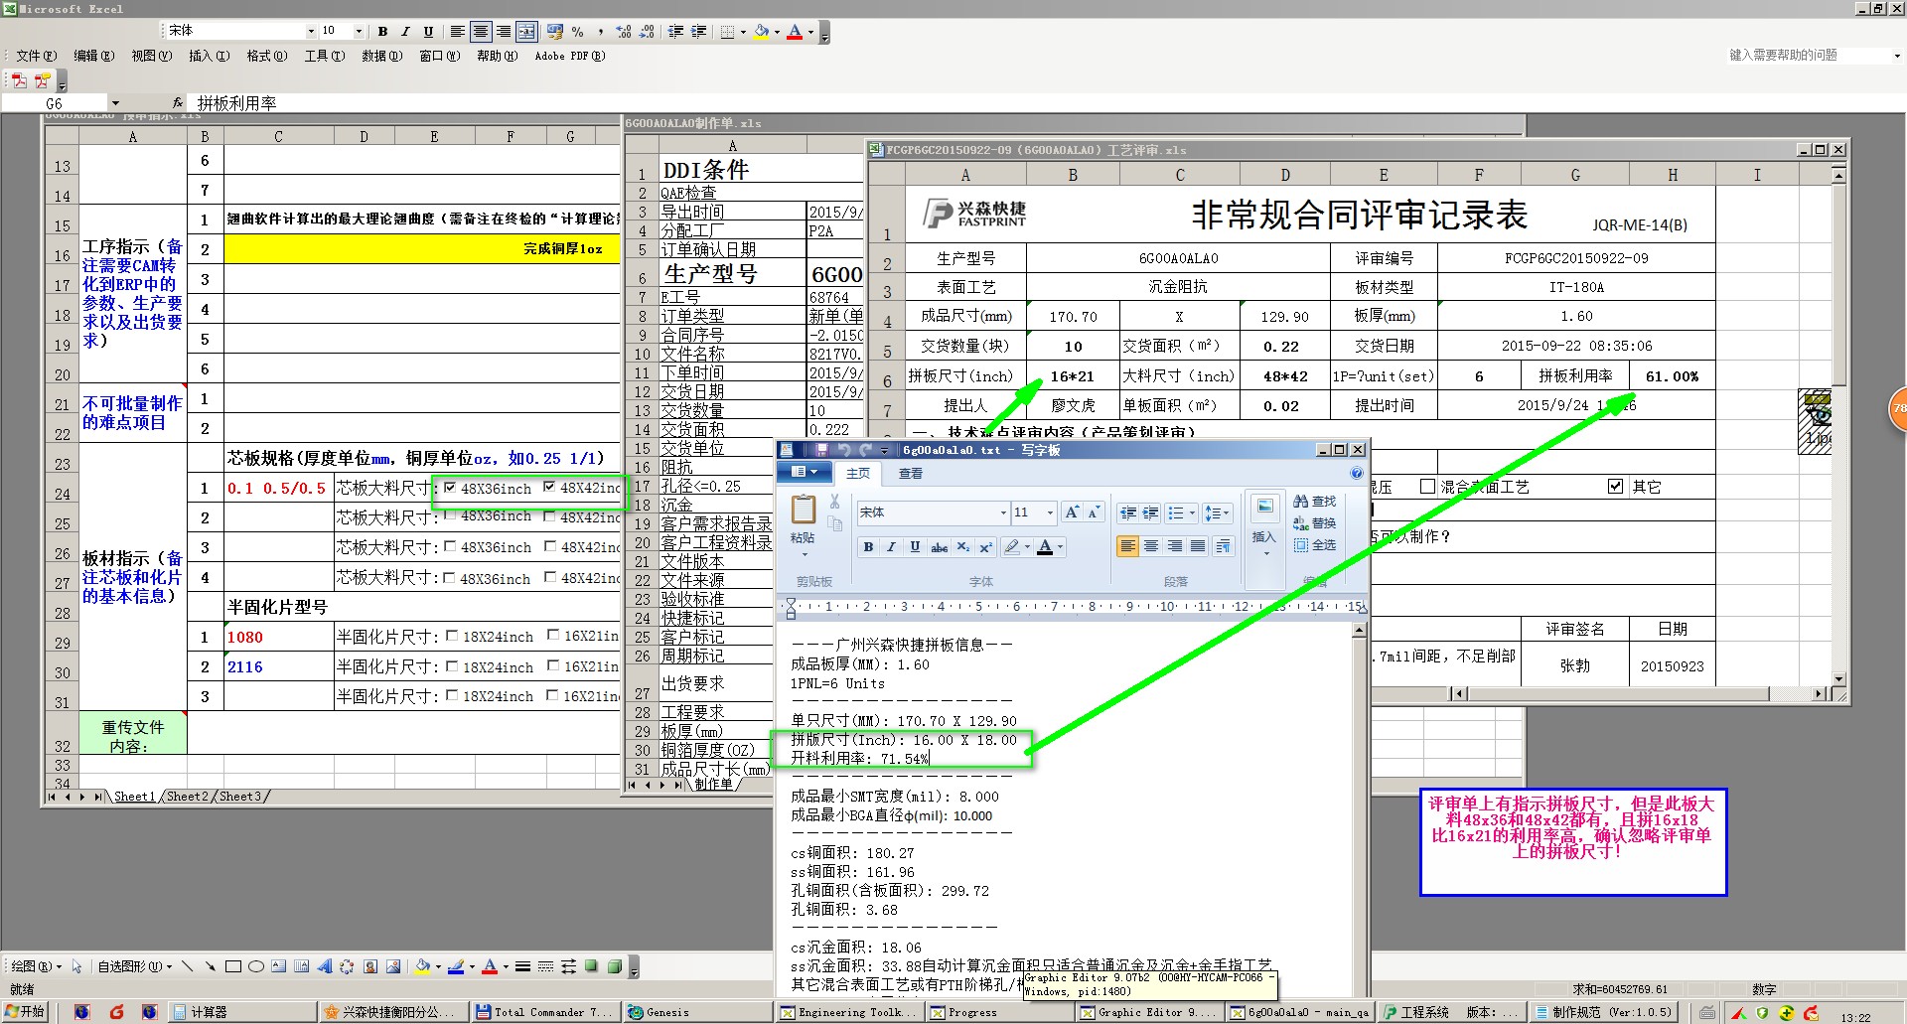Open the Adobe PDF(B) menu
This screenshot has height=1024, width=1907.
tap(570, 57)
